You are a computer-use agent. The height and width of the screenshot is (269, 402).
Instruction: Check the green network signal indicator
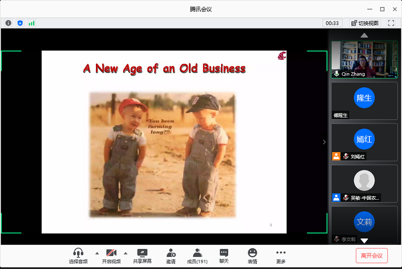coord(32,23)
